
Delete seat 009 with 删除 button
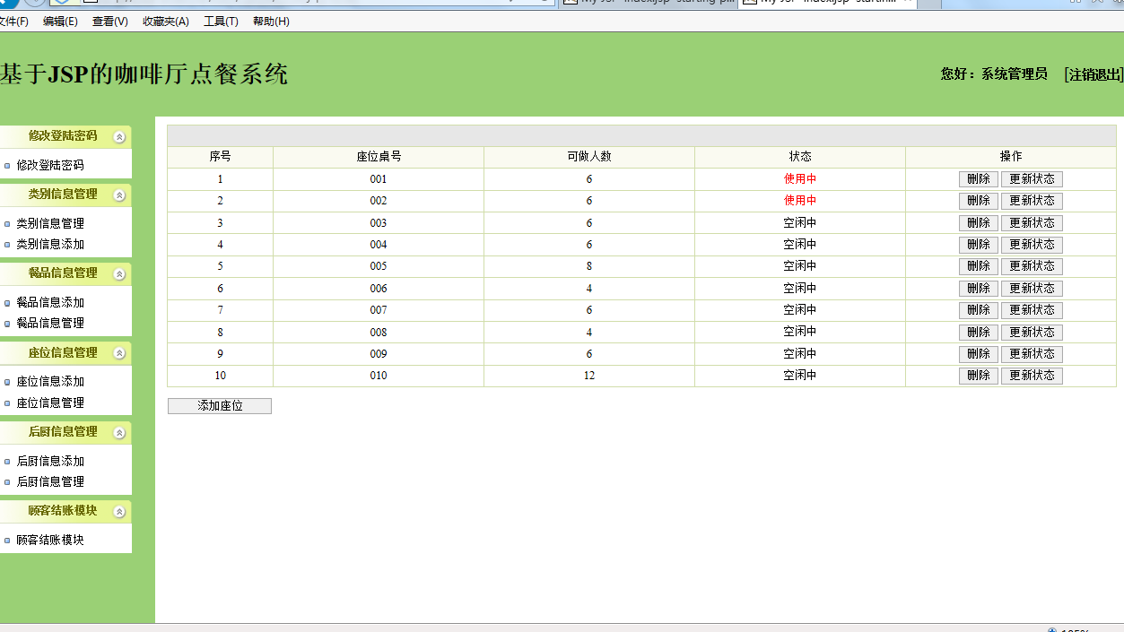click(x=978, y=354)
